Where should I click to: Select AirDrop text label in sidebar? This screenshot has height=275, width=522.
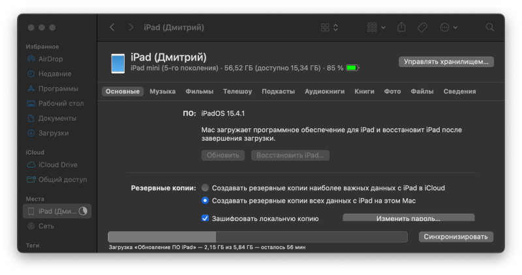coord(51,59)
